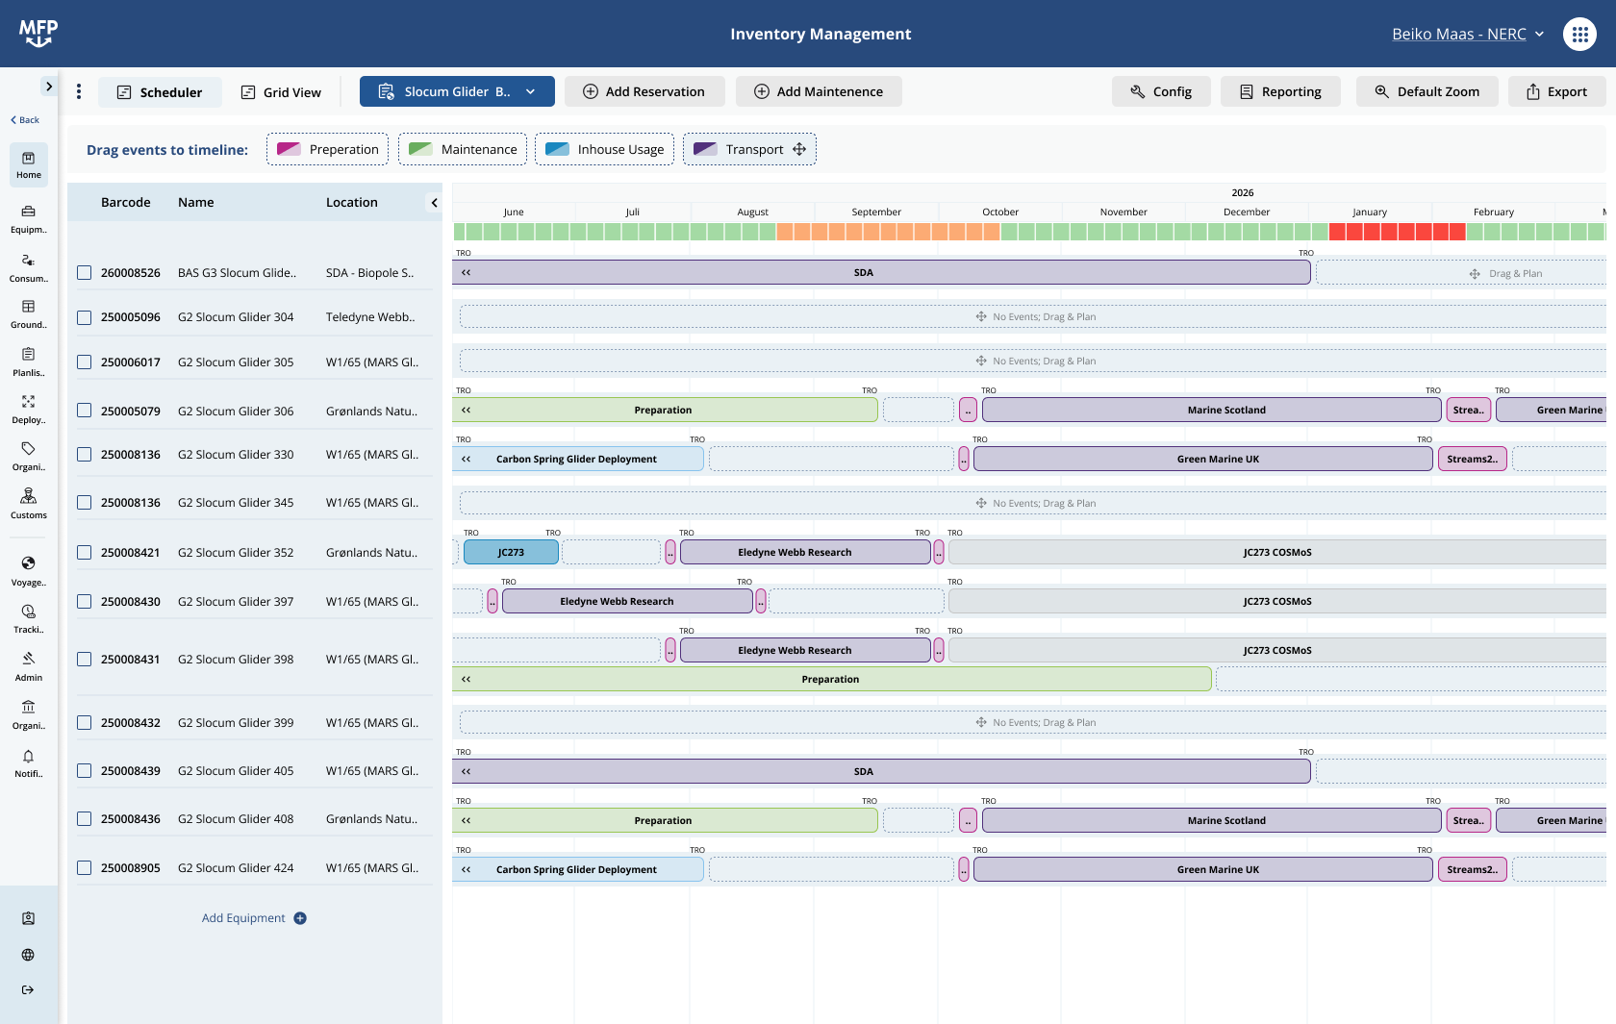1616x1024 pixels.
Task: Switch to Grid View tab
Action: click(x=281, y=92)
